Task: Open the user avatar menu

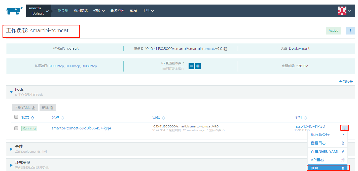Action: pos(345,11)
